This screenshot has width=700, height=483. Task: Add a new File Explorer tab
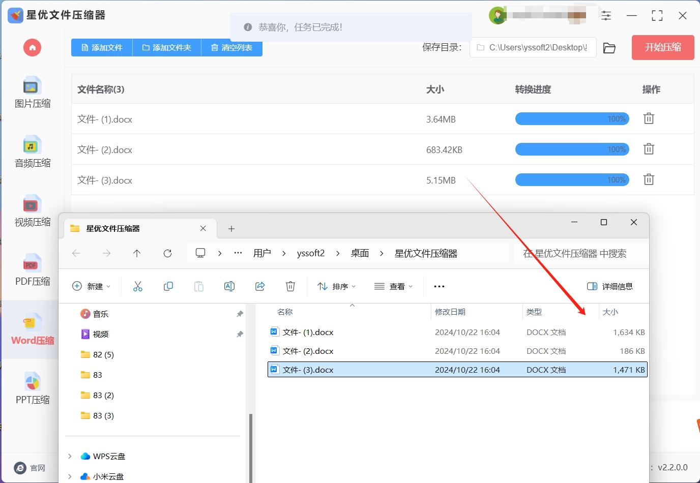(231, 229)
